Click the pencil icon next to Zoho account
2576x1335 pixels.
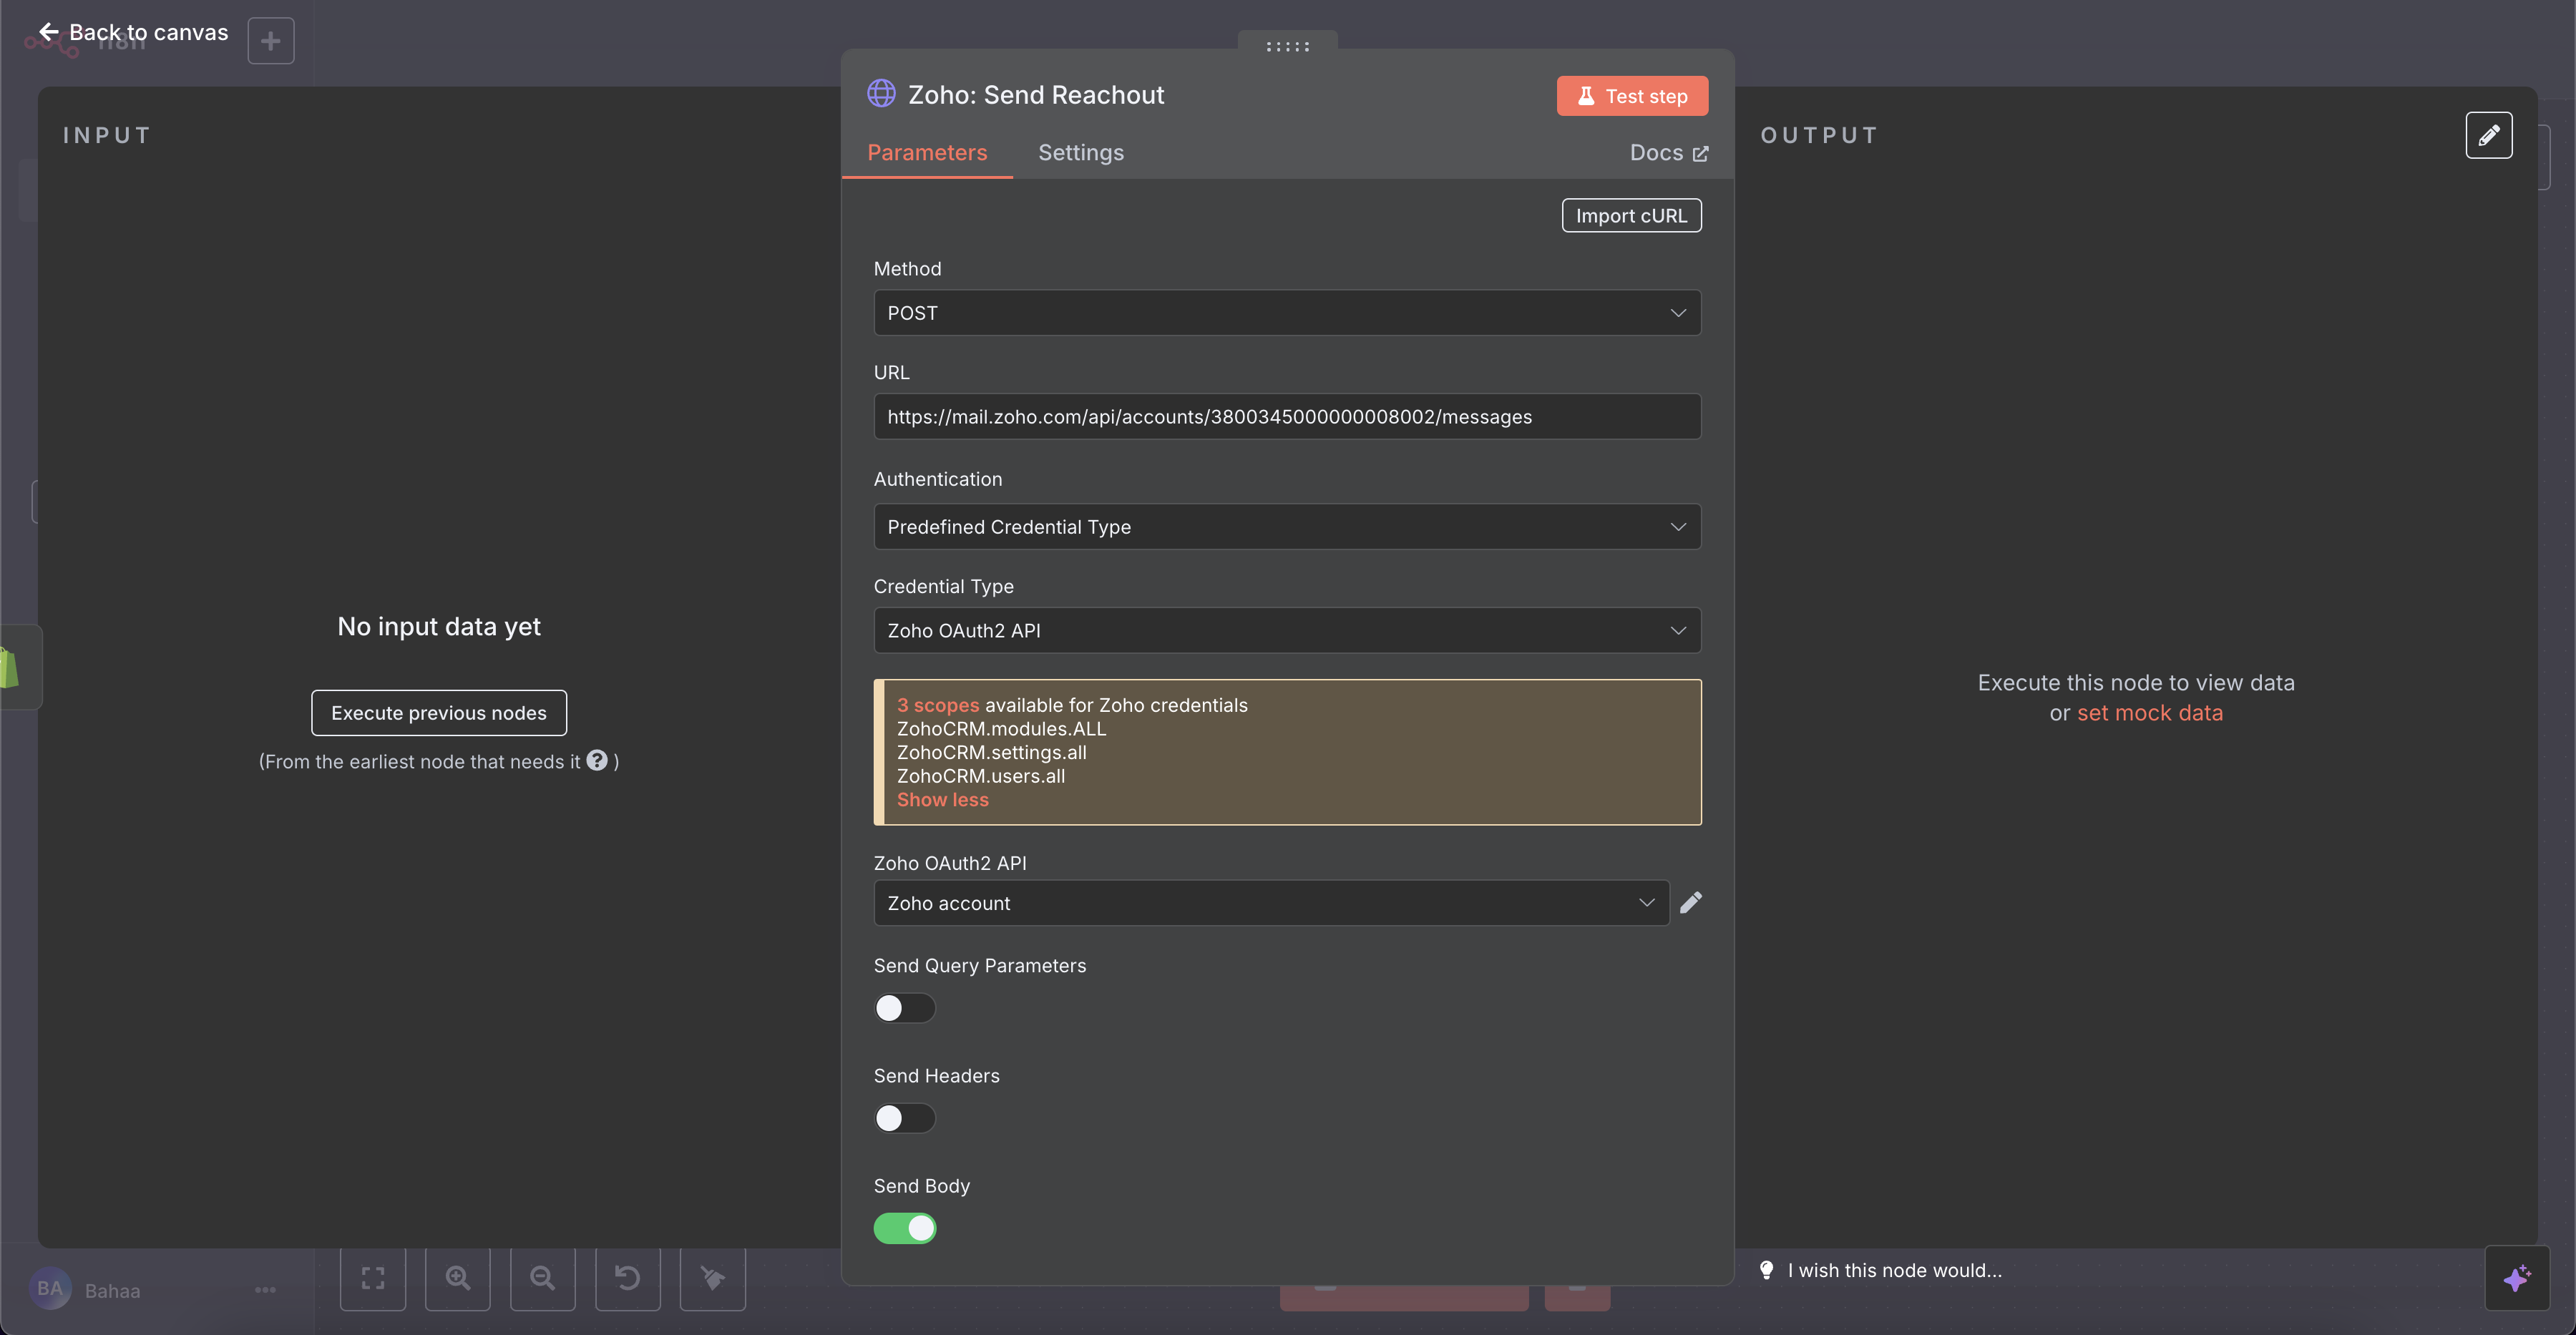[1690, 903]
